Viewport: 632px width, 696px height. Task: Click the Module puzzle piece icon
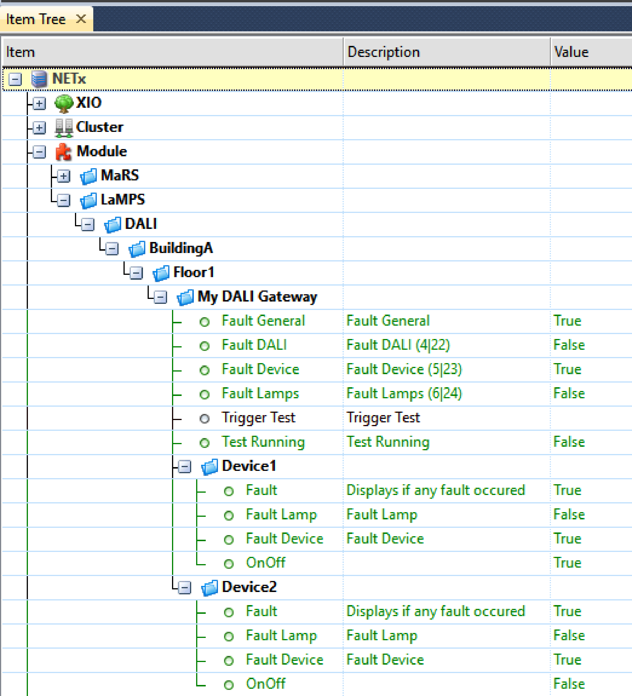[x=64, y=152]
